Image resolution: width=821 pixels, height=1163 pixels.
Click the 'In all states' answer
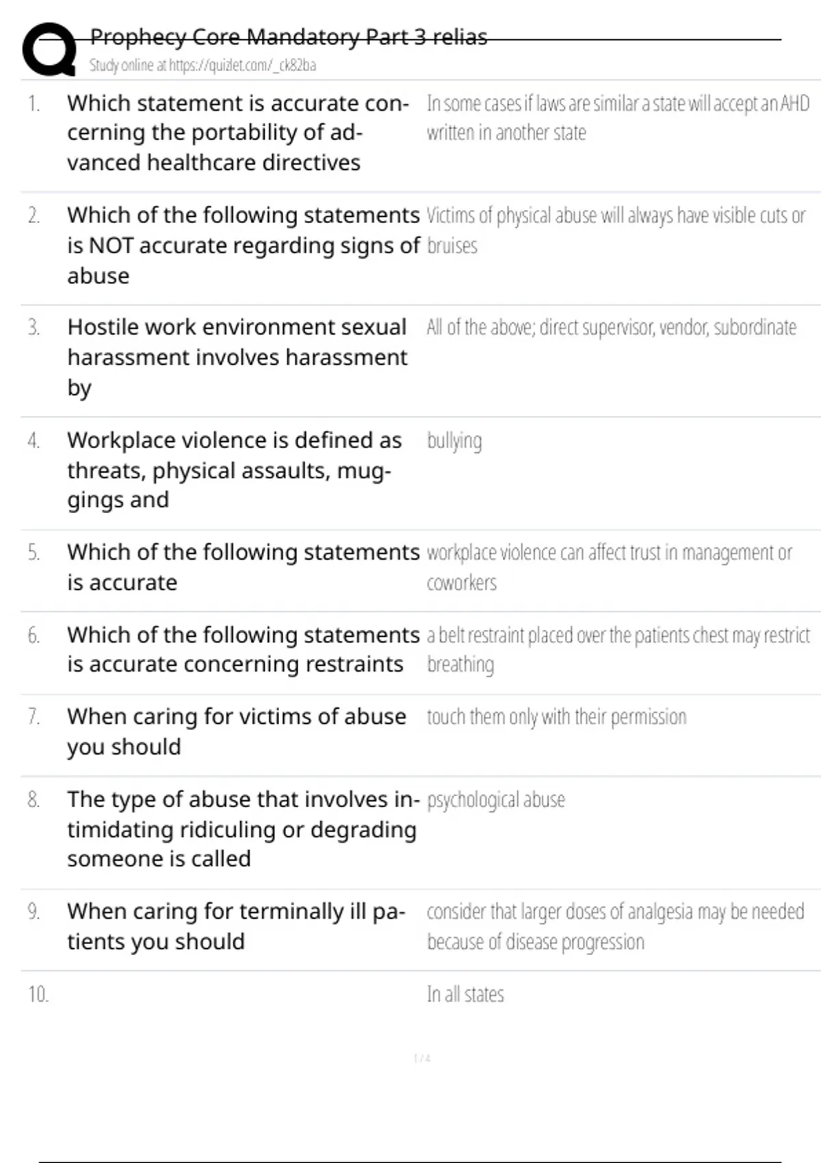[x=465, y=994]
